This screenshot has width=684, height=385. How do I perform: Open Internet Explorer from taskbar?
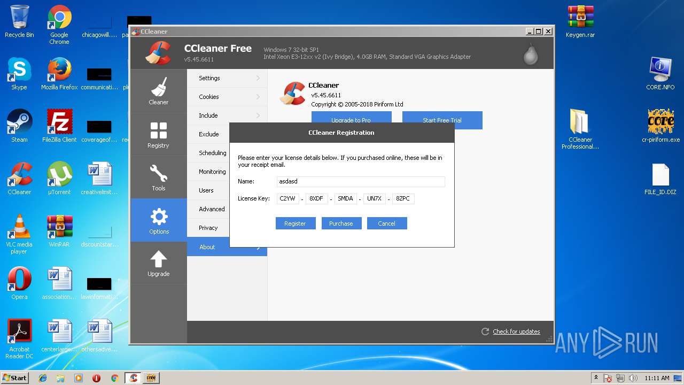point(43,378)
